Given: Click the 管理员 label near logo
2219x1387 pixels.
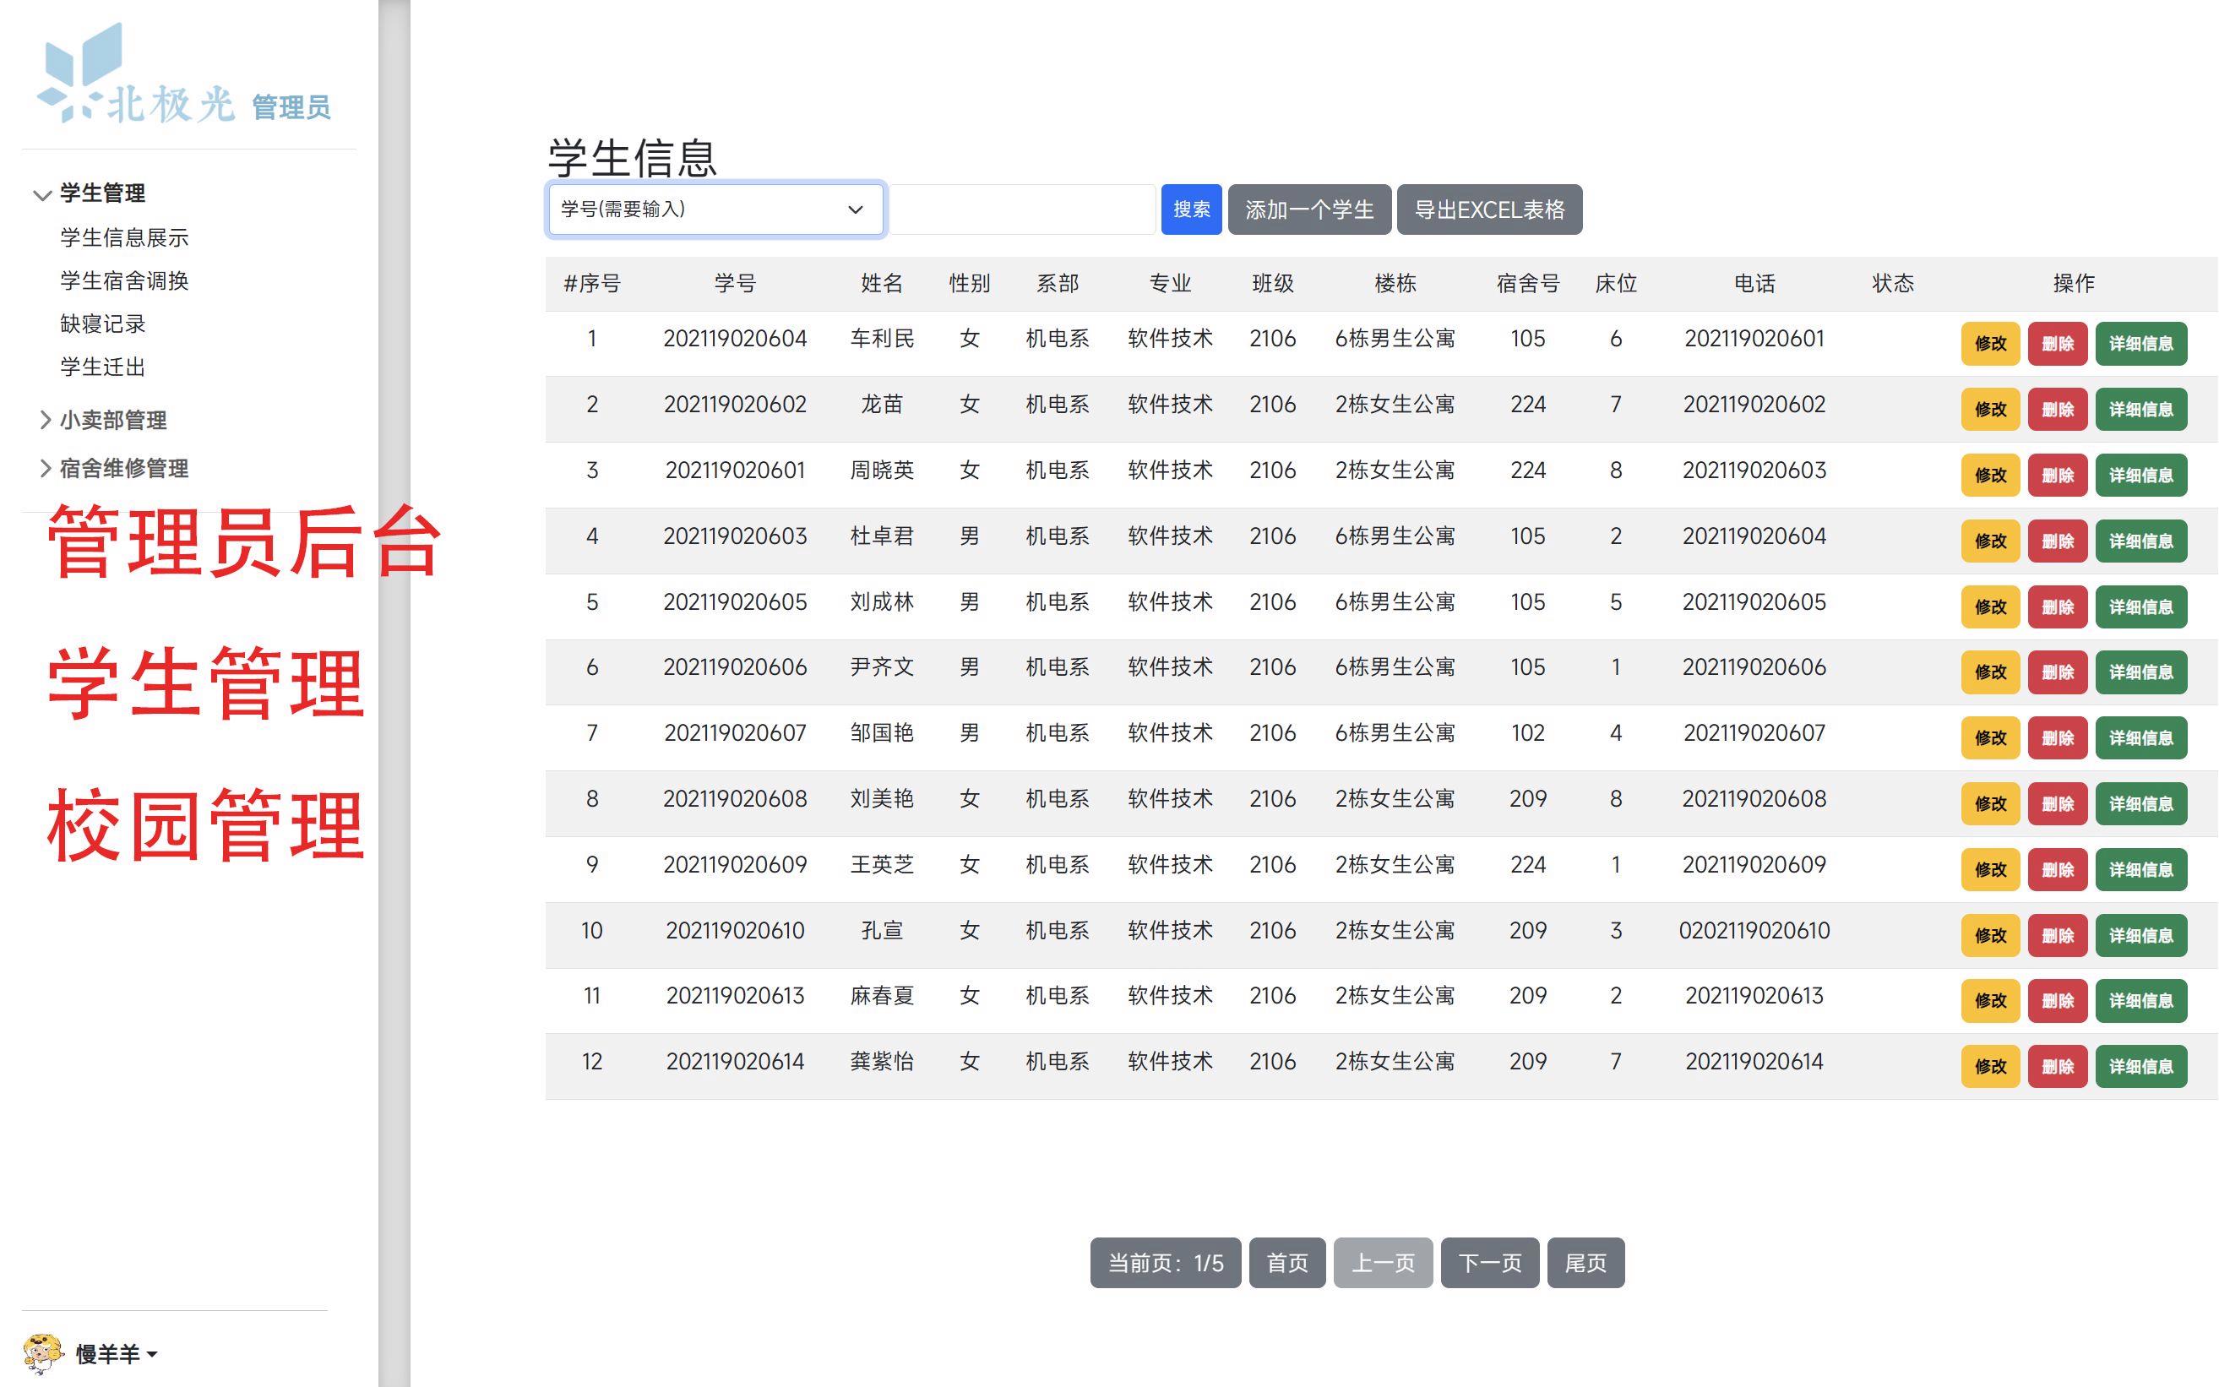Looking at the screenshot, I should (x=291, y=107).
